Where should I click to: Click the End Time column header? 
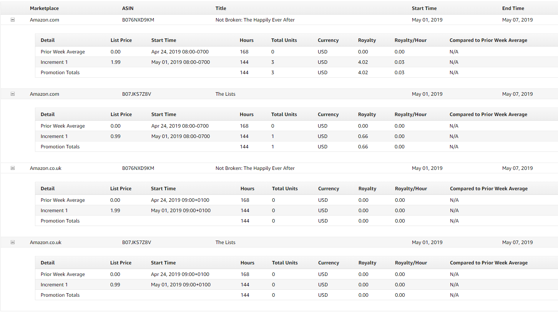pos(513,8)
